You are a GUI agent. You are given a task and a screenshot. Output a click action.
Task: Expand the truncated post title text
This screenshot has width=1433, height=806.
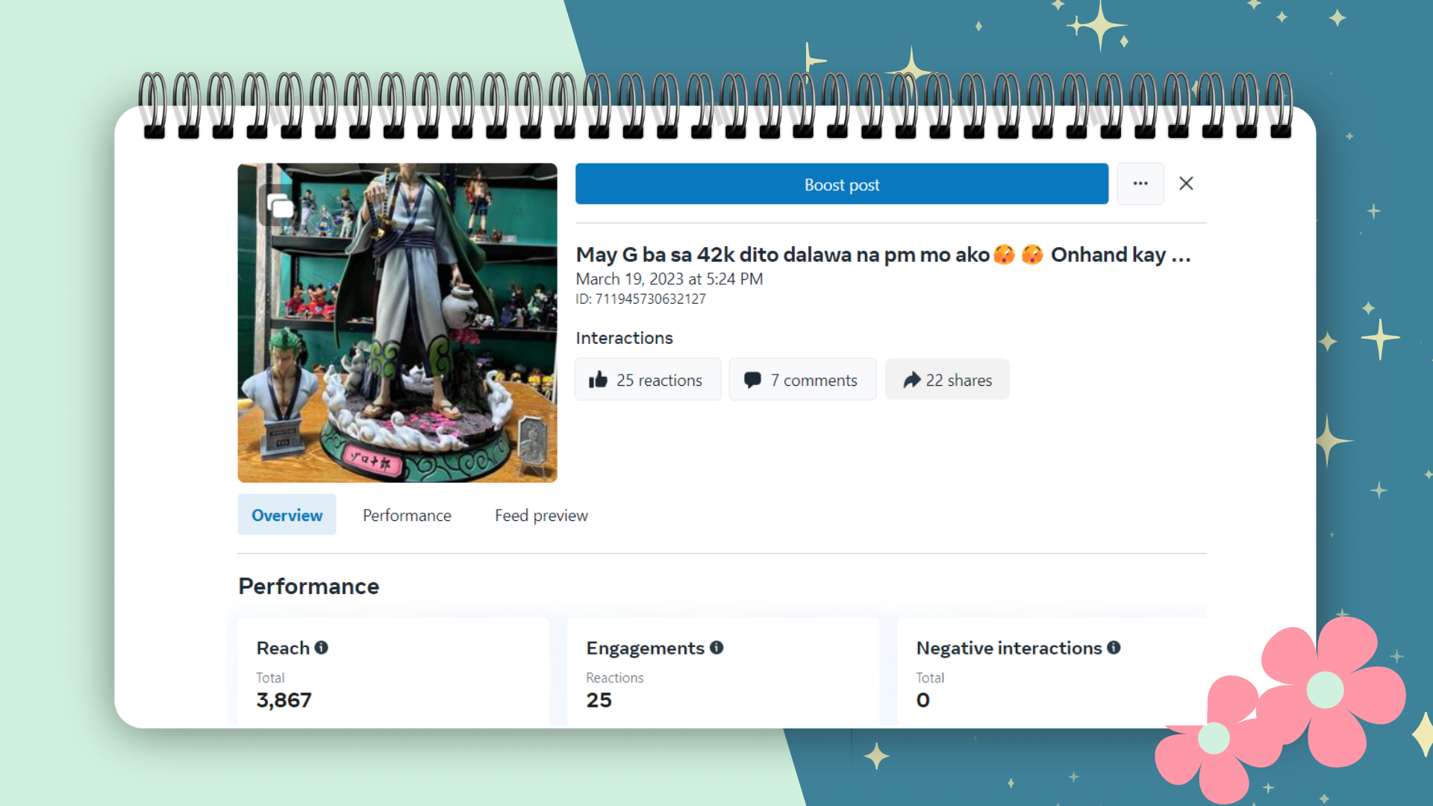click(1181, 255)
